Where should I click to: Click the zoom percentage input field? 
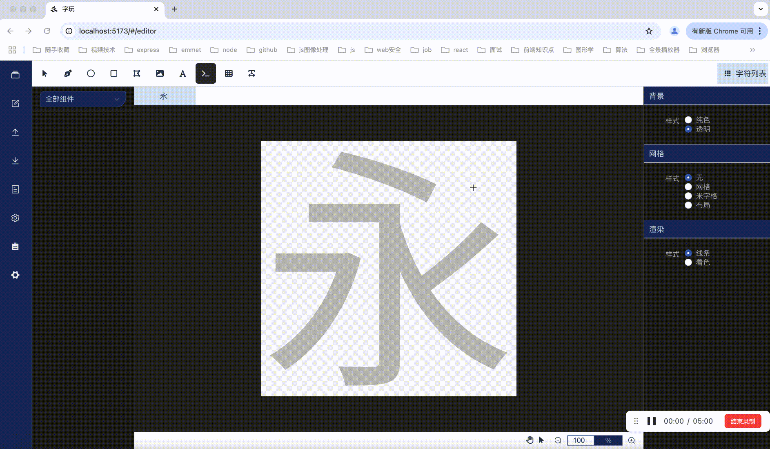click(581, 440)
